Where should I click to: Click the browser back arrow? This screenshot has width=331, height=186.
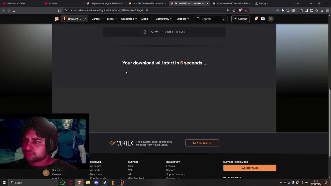tap(4, 10)
